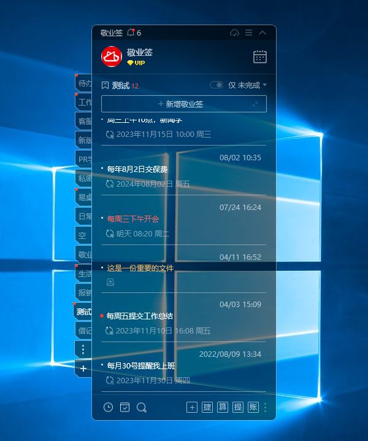Collapse the window with the up chevron
This screenshot has height=441, width=368.
pyautogui.click(x=263, y=33)
